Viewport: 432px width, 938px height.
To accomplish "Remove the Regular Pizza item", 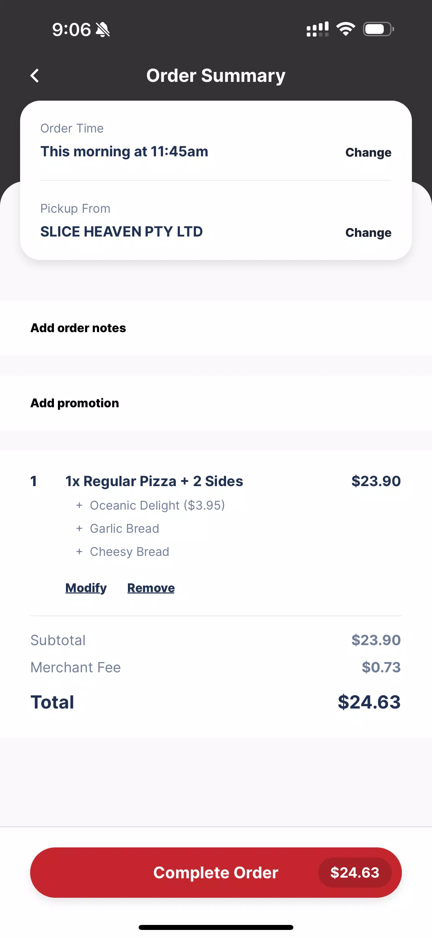I will [151, 588].
